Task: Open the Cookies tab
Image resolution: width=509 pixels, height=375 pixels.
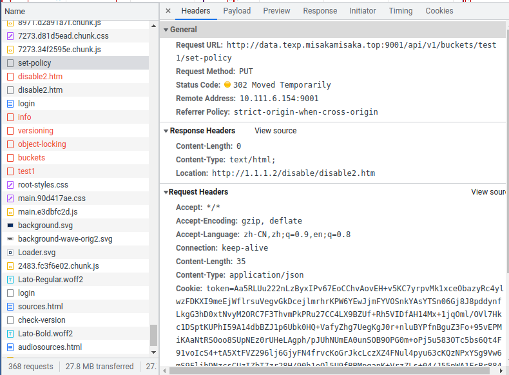Action: (439, 11)
